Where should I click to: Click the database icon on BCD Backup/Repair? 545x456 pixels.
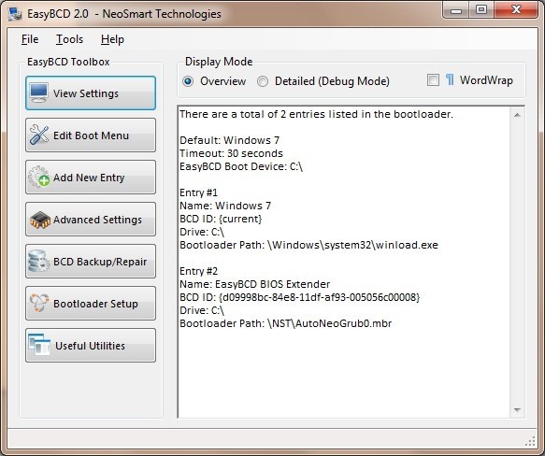[x=38, y=261]
